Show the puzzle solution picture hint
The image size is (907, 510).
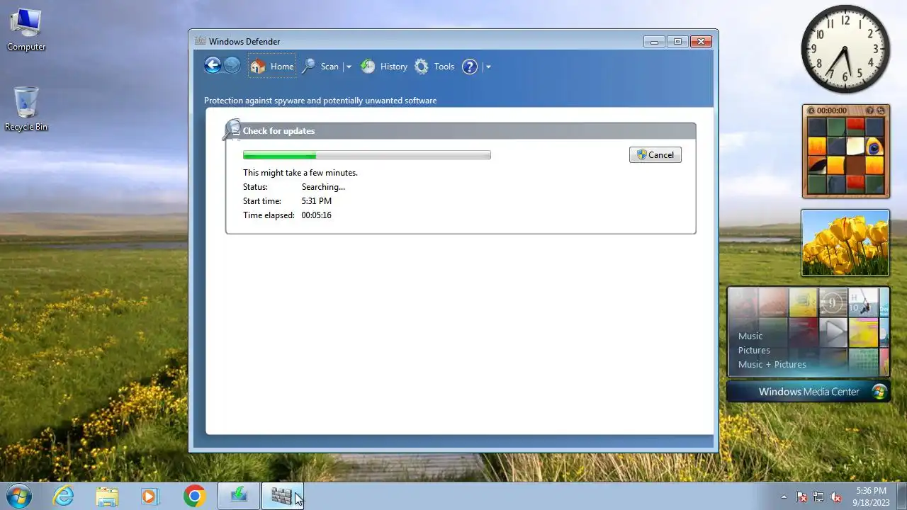pyautogui.click(x=870, y=110)
